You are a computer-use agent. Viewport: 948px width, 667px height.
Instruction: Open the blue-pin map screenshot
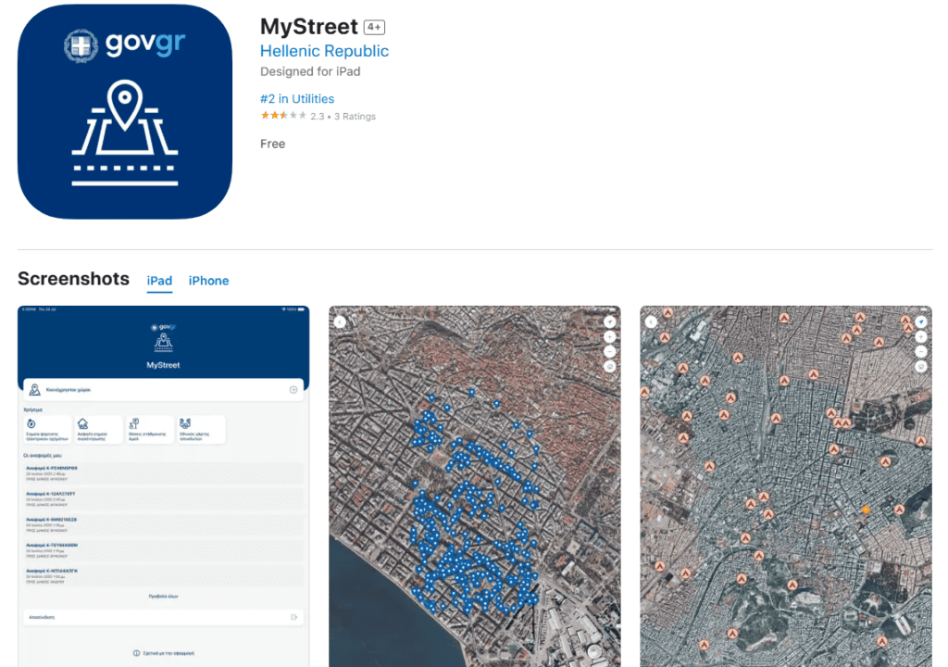point(475,486)
